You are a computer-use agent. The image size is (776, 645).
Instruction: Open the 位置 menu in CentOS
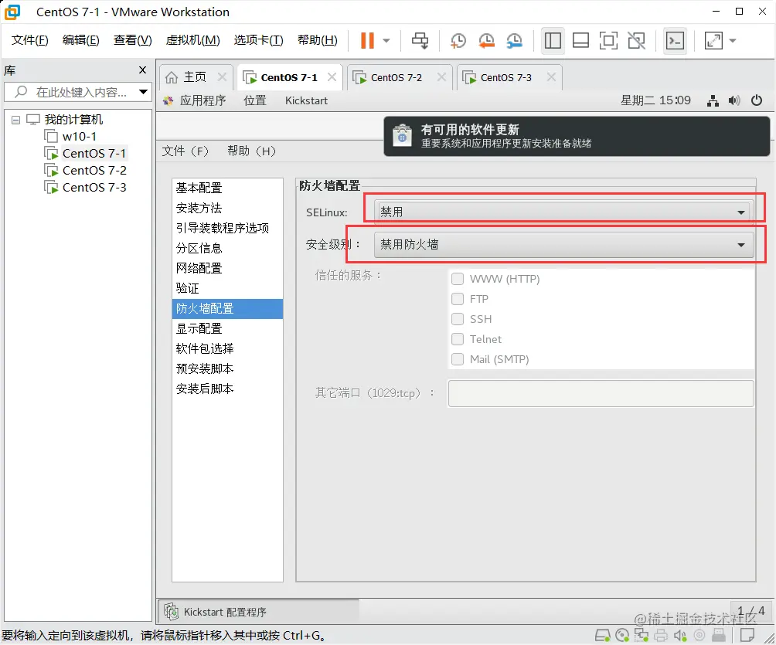(x=255, y=100)
